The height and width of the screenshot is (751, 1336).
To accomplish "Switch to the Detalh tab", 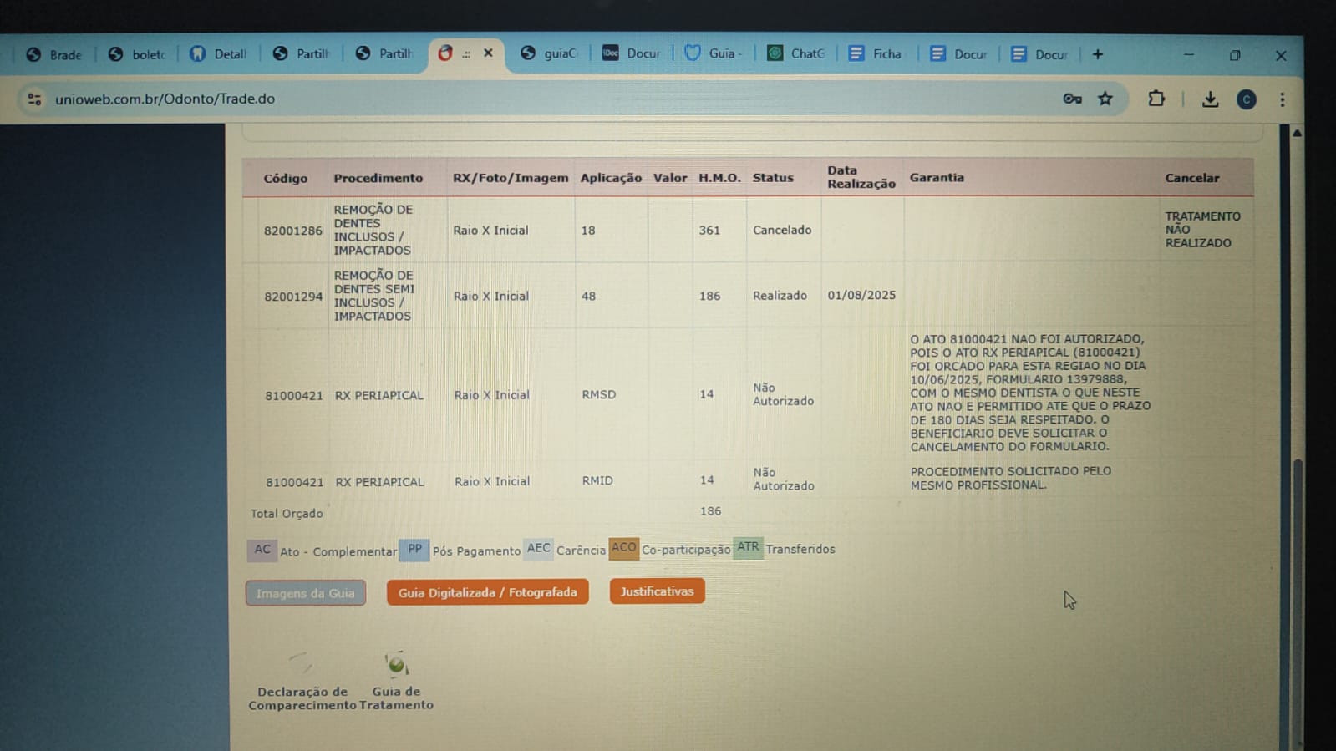I will point(218,54).
